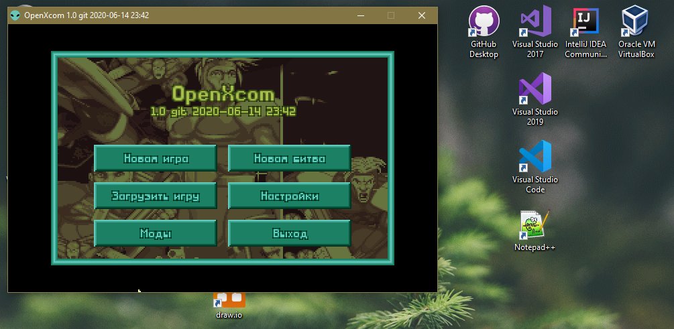Close the OpenXcom window

point(422,15)
